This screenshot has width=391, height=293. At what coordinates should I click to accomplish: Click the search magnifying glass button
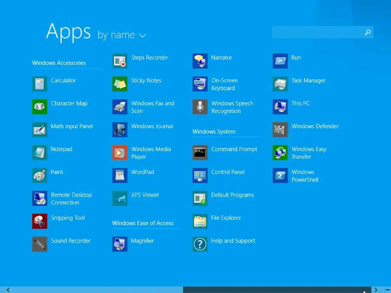368,32
